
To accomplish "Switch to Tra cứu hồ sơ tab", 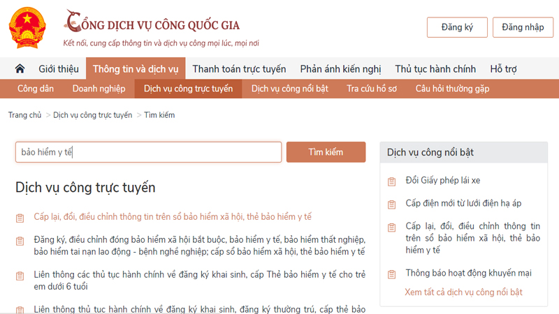I will click(372, 89).
